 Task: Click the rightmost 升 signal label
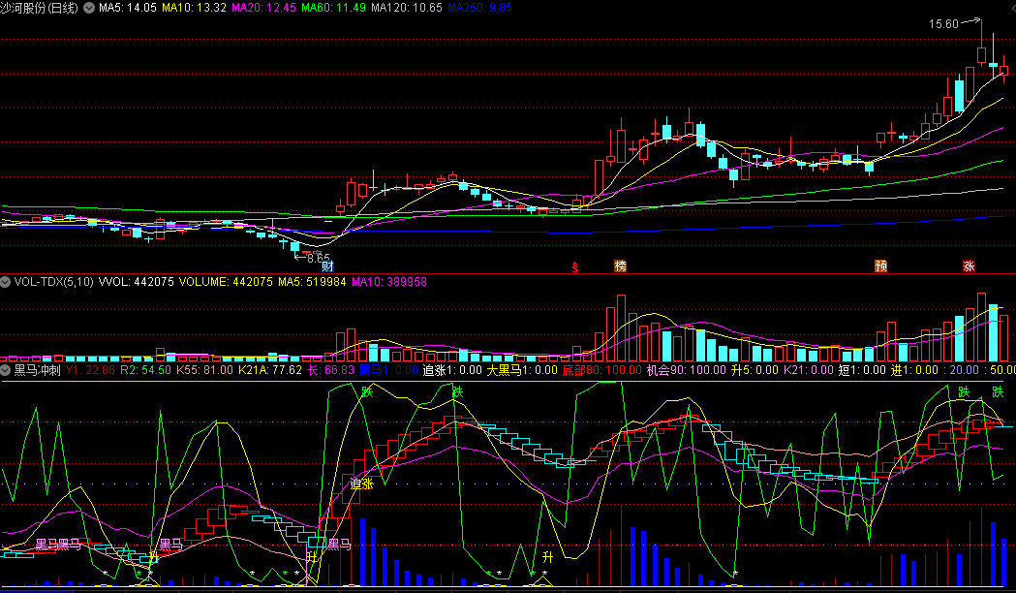[x=547, y=557]
